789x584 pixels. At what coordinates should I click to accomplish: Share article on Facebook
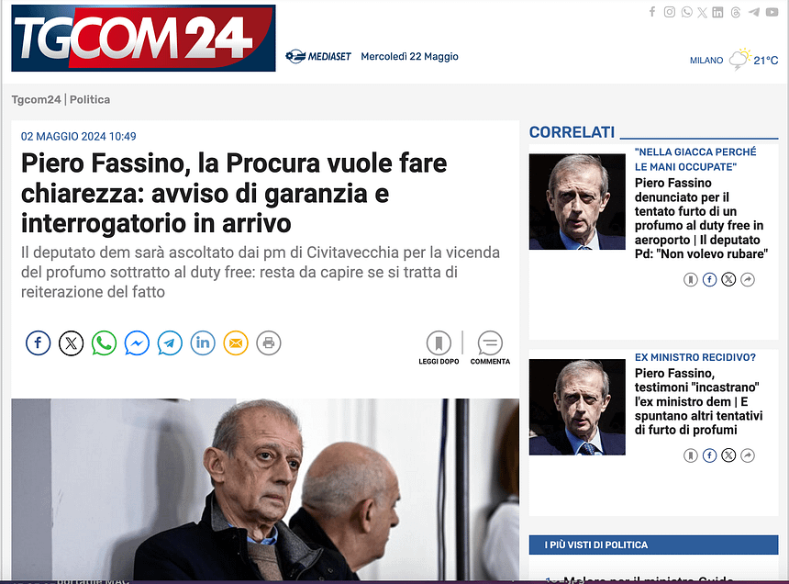[39, 343]
